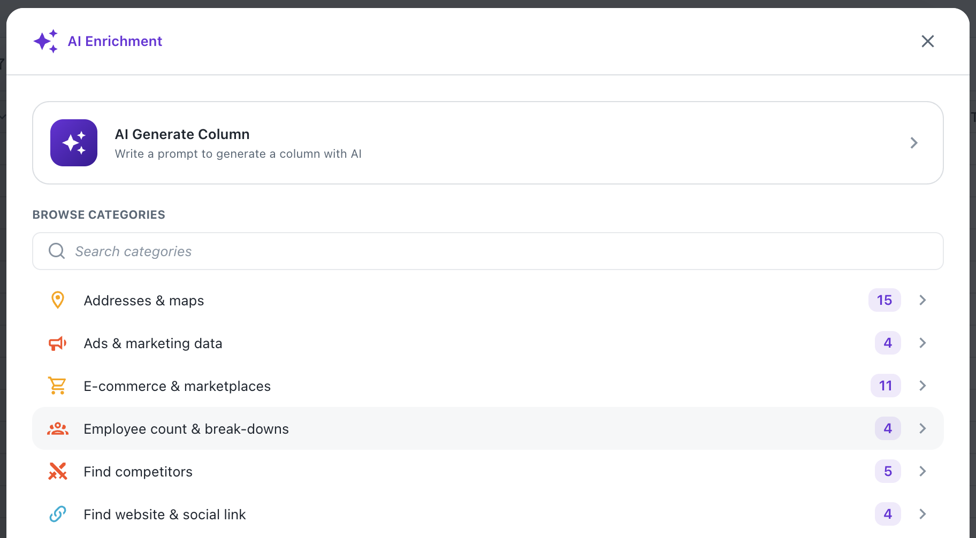The height and width of the screenshot is (538, 976).
Task: Click the Find website link chain icon
Action: click(58, 514)
